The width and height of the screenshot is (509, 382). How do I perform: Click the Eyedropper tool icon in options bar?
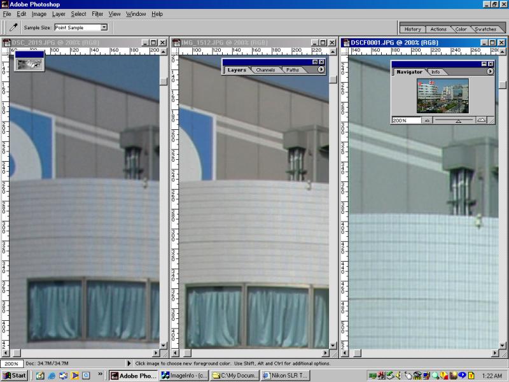click(x=13, y=27)
